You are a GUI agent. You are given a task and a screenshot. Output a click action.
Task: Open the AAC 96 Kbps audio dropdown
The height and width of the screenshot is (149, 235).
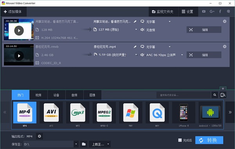coord(182,55)
